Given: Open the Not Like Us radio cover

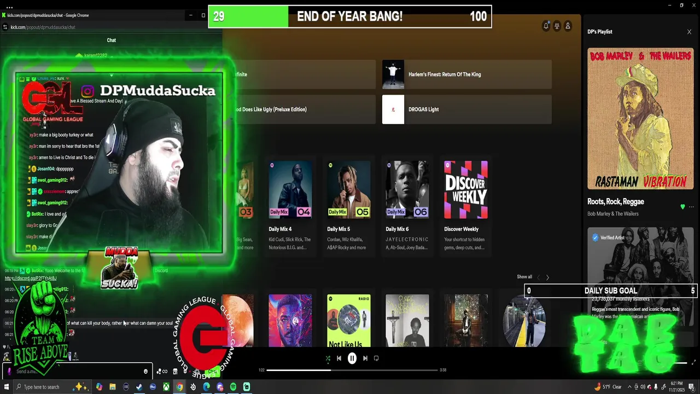Looking at the screenshot, I should 349,321.
